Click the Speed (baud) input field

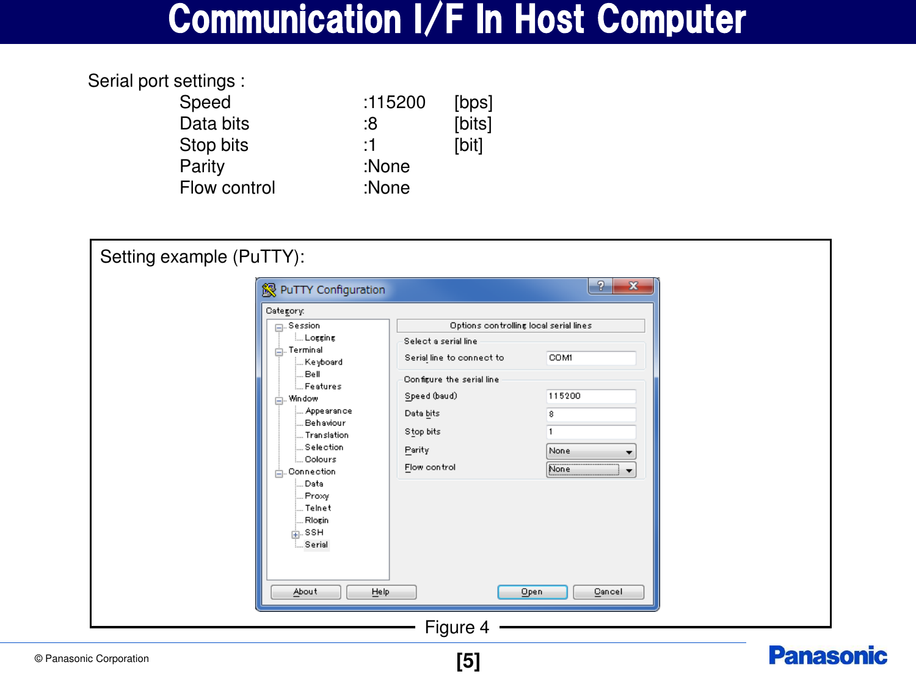[590, 396]
